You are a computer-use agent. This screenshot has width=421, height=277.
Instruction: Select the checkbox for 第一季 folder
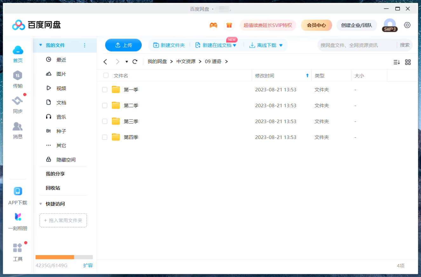105,89
